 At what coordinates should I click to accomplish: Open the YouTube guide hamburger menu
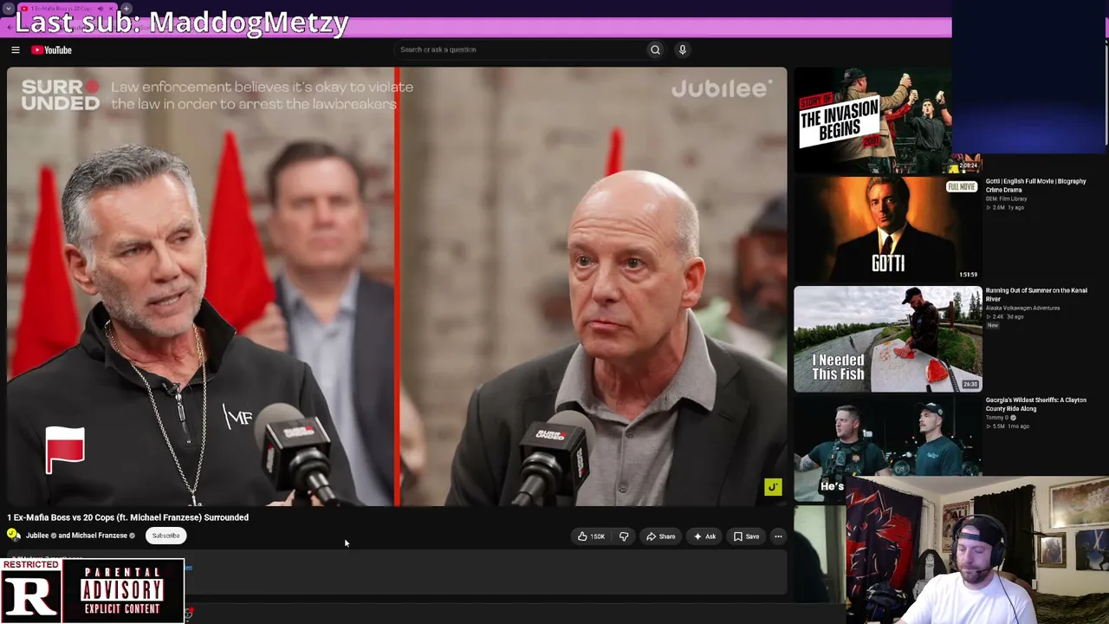pyautogui.click(x=15, y=50)
